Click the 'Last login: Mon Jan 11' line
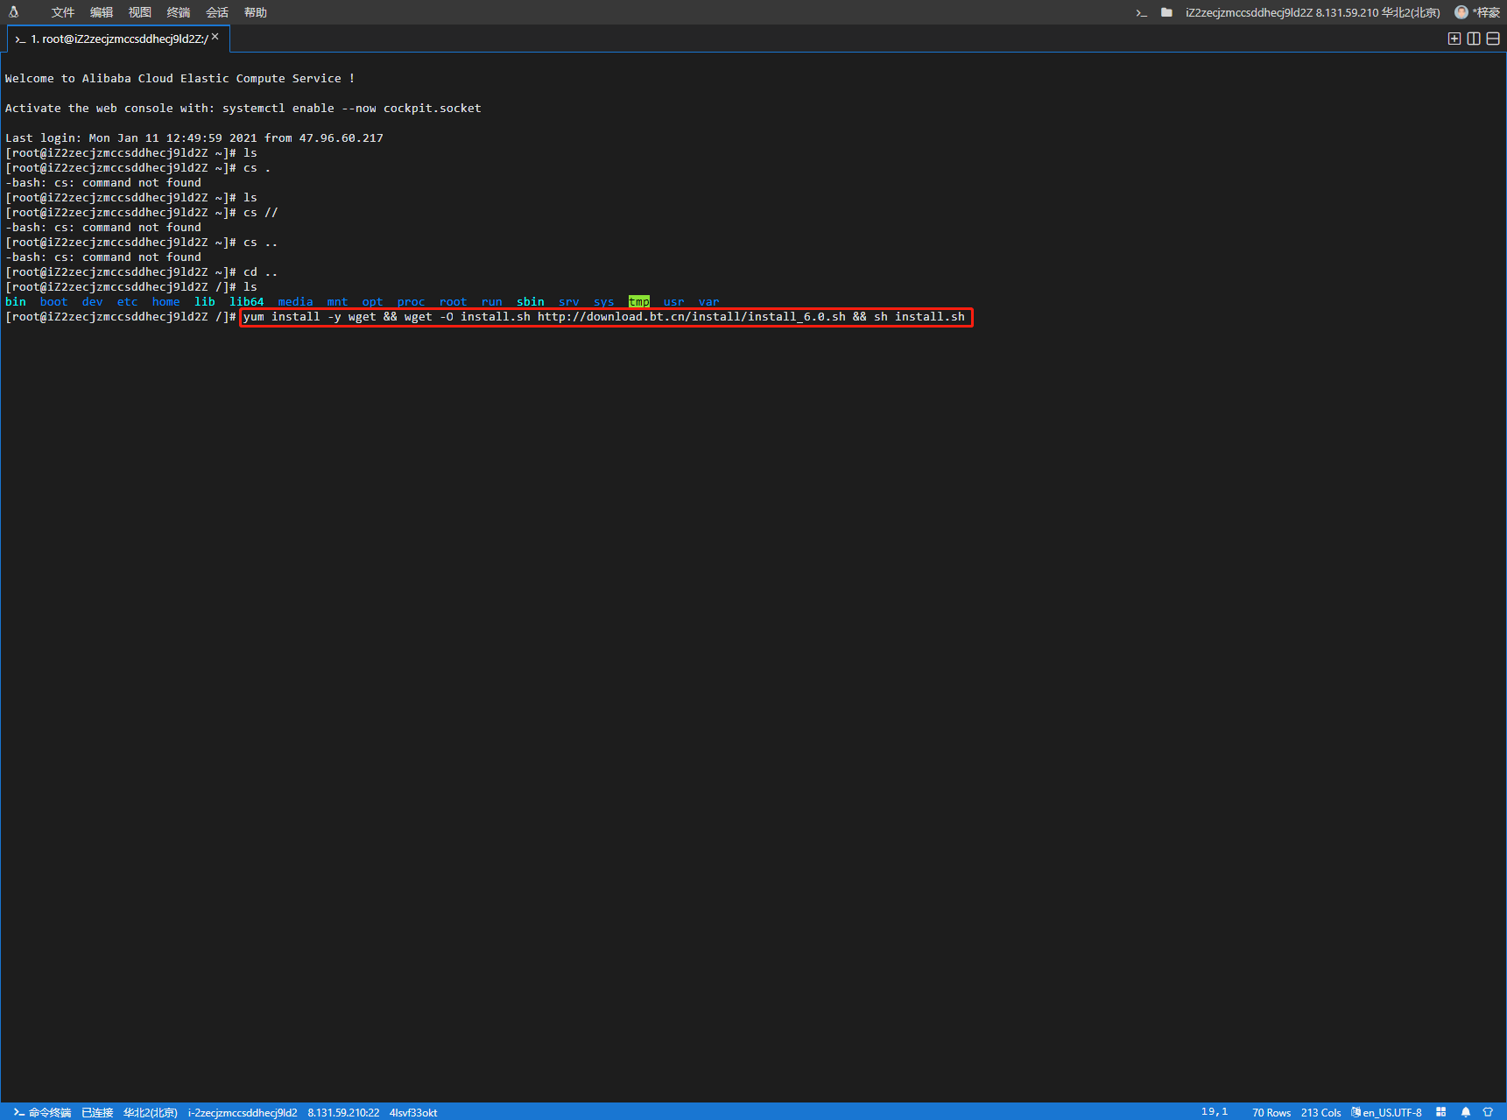Image resolution: width=1507 pixels, height=1120 pixels. [x=194, y=138]
